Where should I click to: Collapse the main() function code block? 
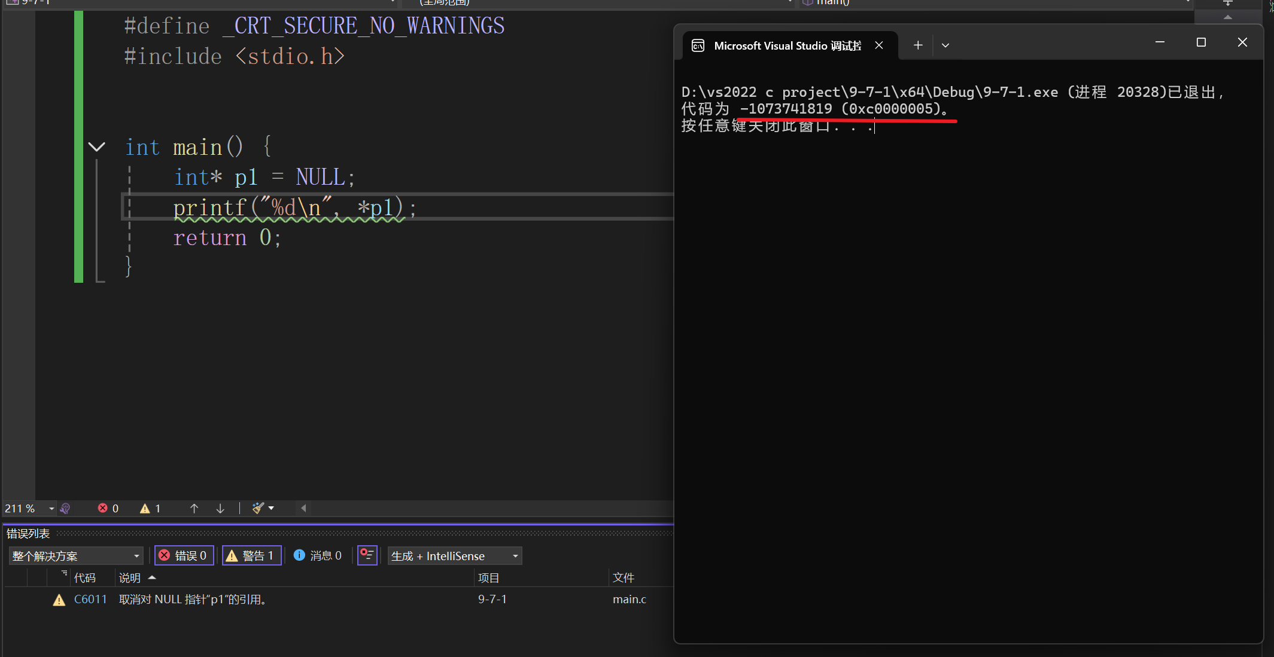96,147
